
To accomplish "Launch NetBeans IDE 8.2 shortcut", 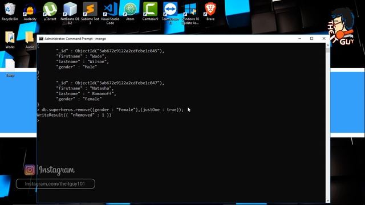I will [x=70, y=13].
